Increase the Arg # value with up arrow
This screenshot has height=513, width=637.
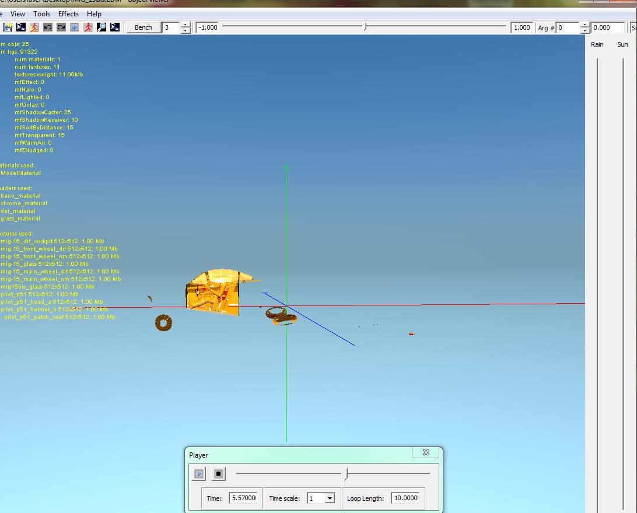click(x=584, y=24)
